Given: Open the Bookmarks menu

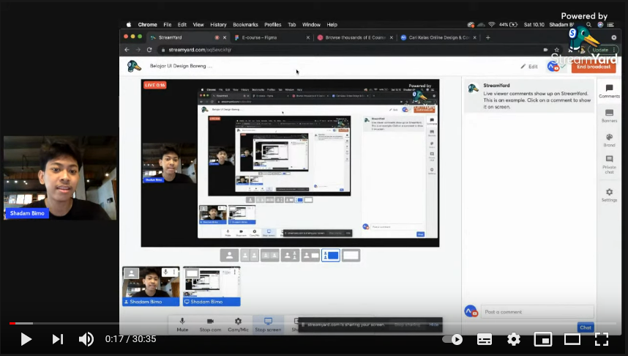Looking at the screenshot, I should click(245, 24).
